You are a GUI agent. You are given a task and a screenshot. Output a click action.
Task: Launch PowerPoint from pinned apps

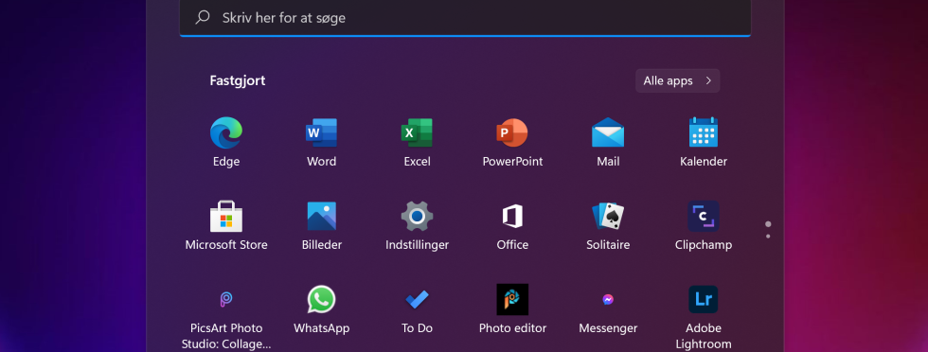click(512, 132)
